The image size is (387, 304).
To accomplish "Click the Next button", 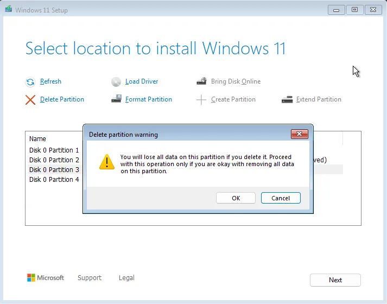I will click(x=335, y=280).
